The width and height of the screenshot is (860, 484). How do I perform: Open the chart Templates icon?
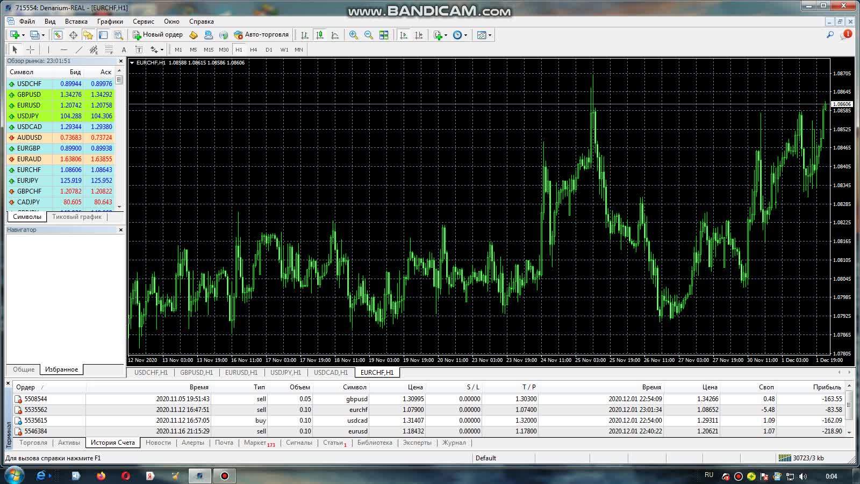click(x=482, y=35)
